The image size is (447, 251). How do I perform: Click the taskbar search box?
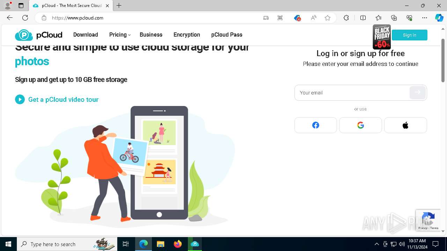click(x=66, y=244)
